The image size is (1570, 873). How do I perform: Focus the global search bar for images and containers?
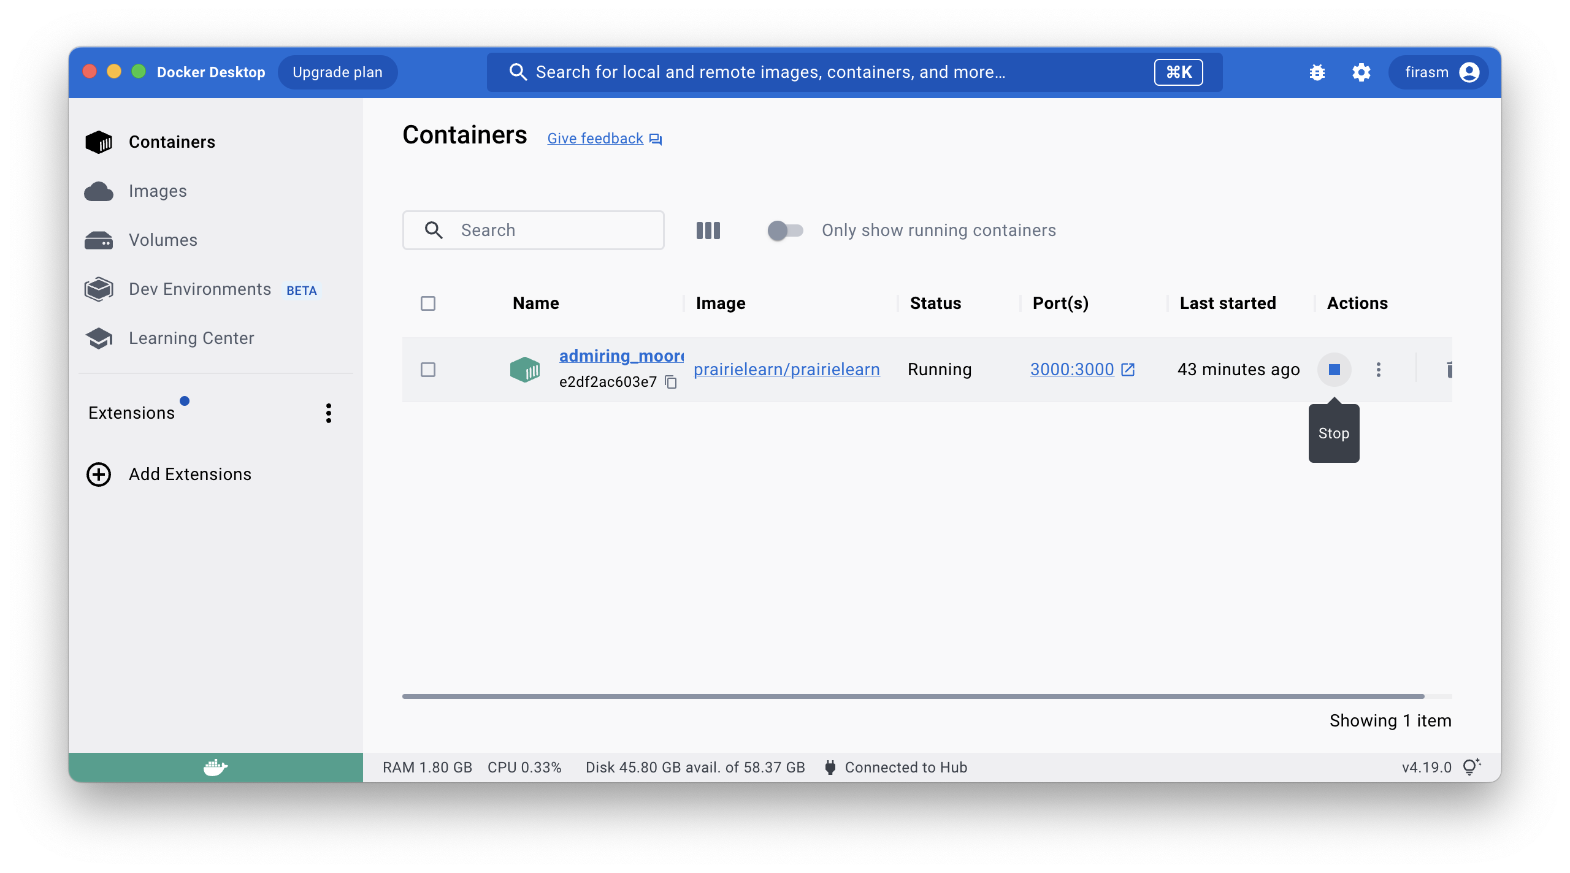point(854,72)
